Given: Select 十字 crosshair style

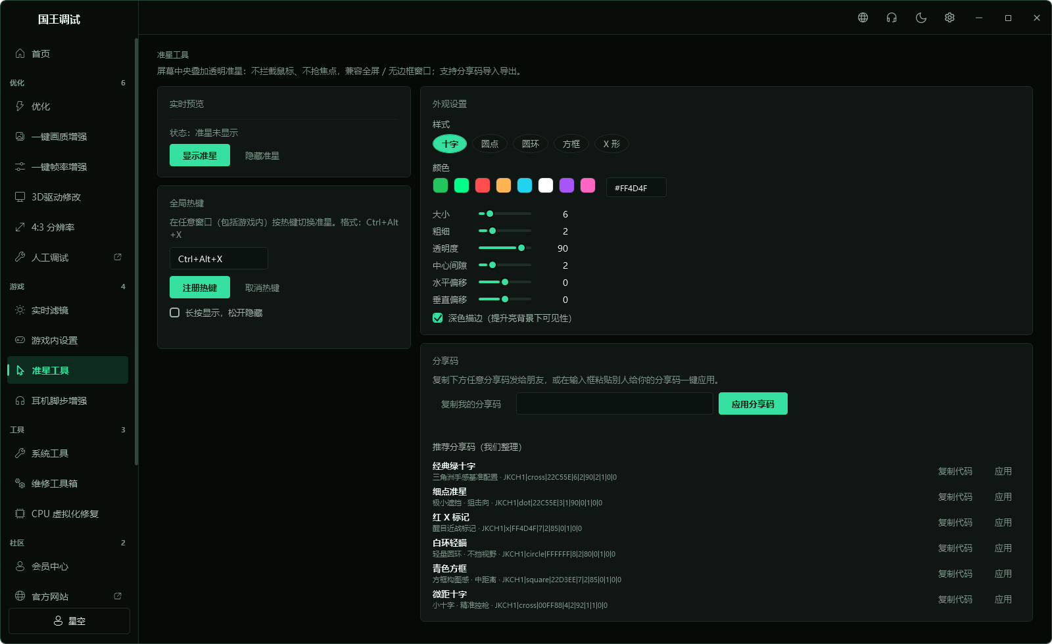Looking at the screenshot, I should tap(450, 144).
